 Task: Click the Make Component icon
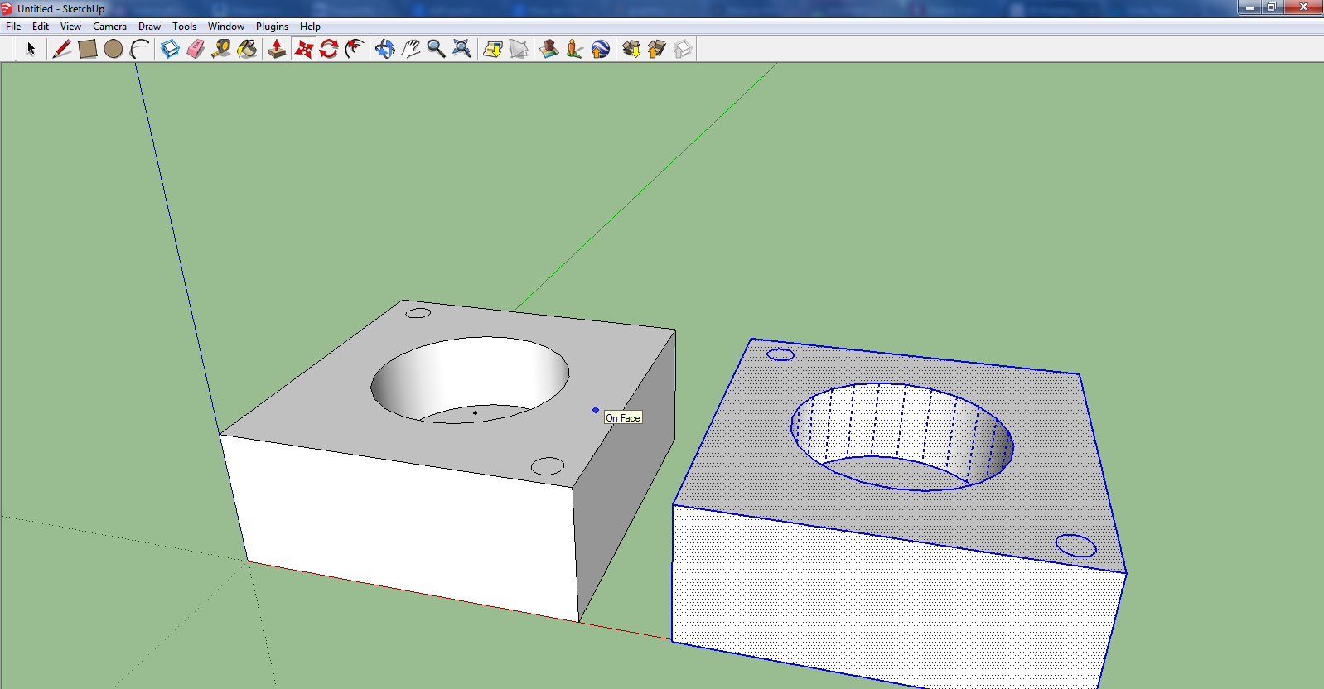click(170, 49)
